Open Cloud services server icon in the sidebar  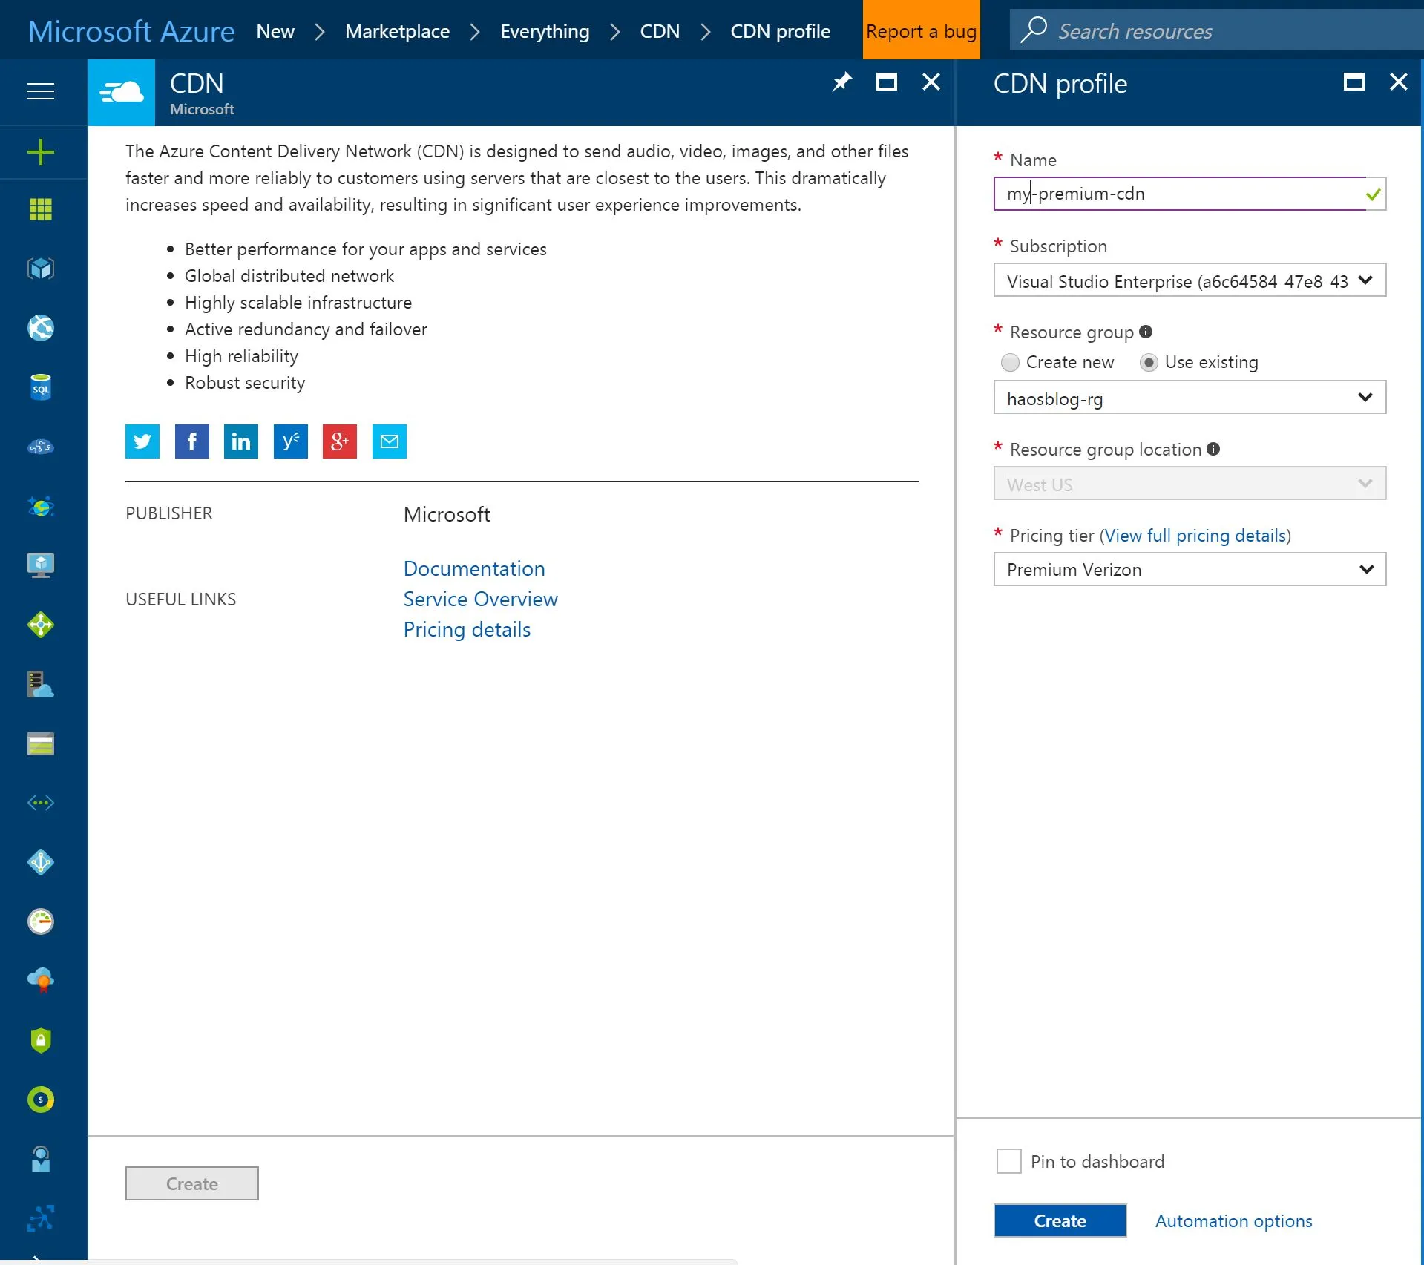tap(41, 684)
